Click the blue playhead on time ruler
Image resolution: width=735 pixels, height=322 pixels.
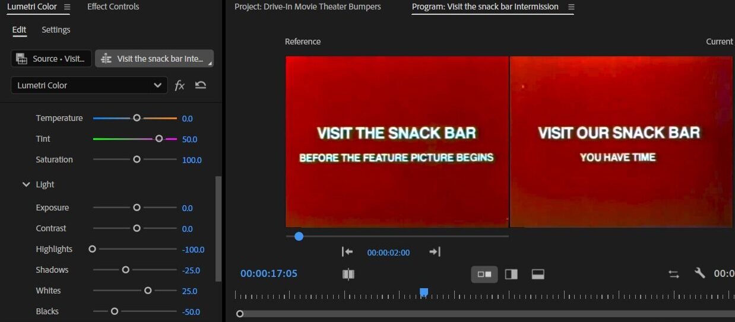pos(424,292)
